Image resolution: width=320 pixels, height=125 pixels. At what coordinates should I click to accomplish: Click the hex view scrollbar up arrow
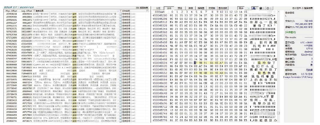coord(278,12)
